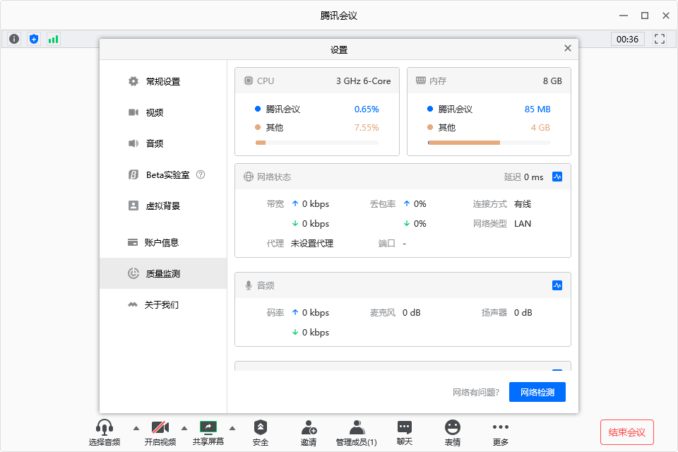Open 常规设置 settings section
The height and width of the screenshot is (452, 678).
click(162, 81)
